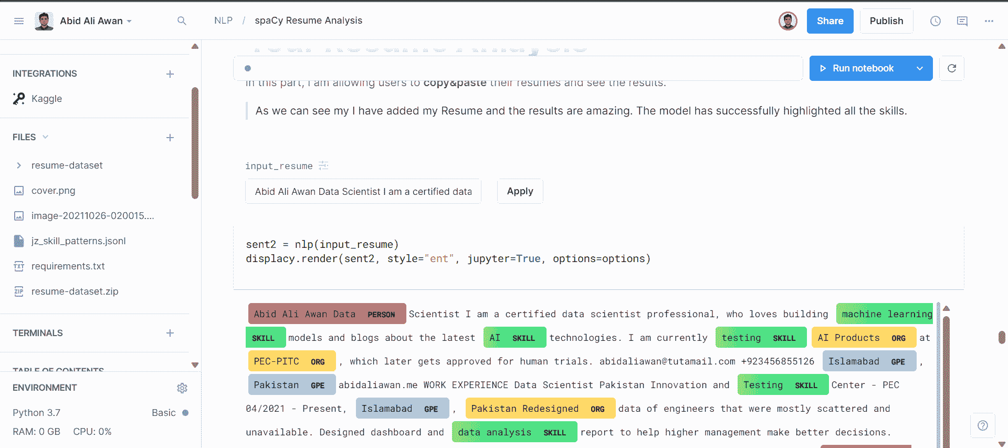Open the image-20211026-020015 file
This screenshot has height=448, width=1008.
(x=92, y=216)
